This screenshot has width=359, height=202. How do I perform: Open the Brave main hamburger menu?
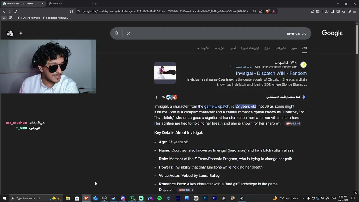click(x=355, y=11)
